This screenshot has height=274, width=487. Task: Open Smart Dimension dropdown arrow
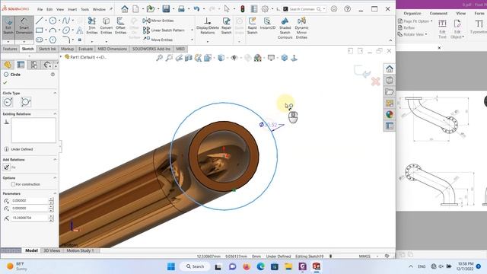point(24,41)
